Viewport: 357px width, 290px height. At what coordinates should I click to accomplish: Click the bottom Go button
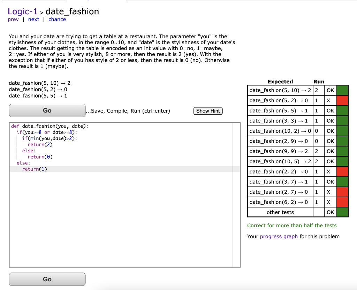tap(47, 279)
